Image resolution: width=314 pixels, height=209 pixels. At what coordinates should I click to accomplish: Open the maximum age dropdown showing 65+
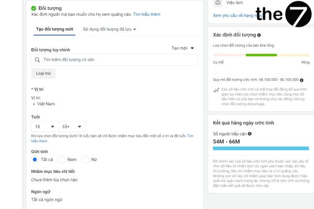72,126
